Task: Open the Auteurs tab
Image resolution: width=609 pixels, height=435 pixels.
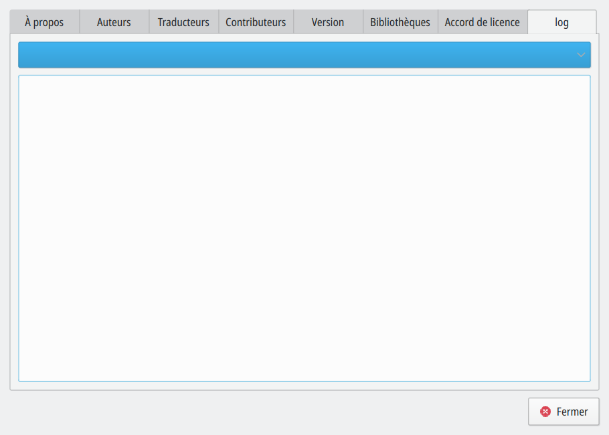Action: coord(114,22)
